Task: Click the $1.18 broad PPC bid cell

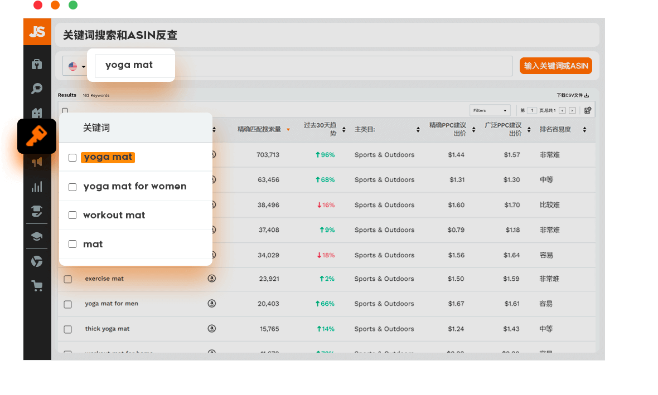Action: [512, 230]
